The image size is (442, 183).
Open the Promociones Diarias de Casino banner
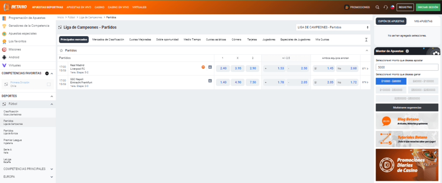click(407, 165)
